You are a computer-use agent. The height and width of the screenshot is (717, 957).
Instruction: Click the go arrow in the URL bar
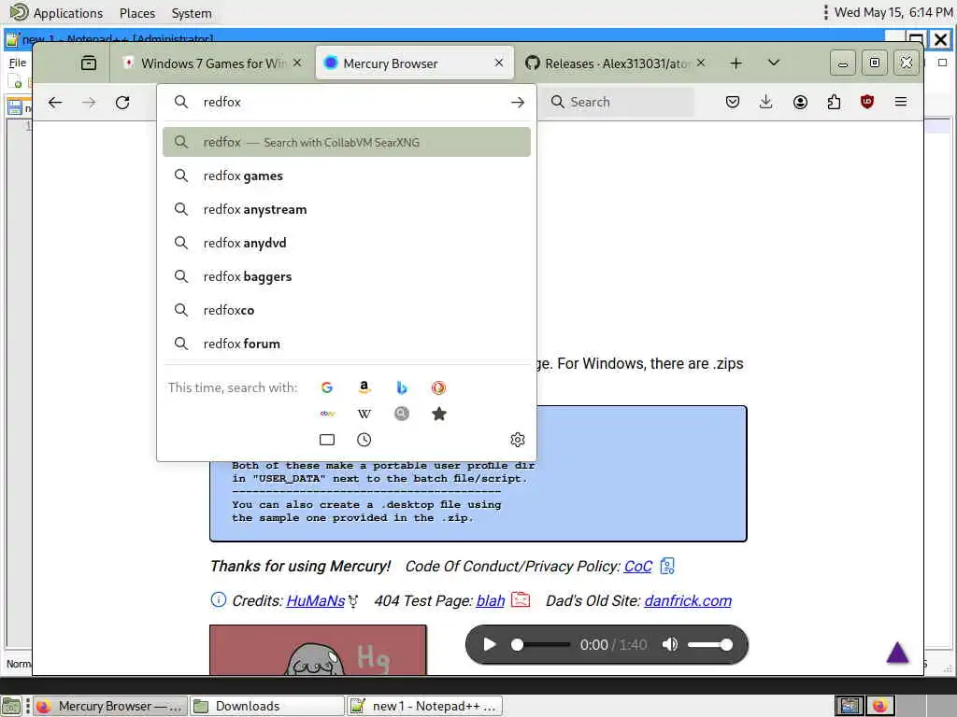[518, 103]
